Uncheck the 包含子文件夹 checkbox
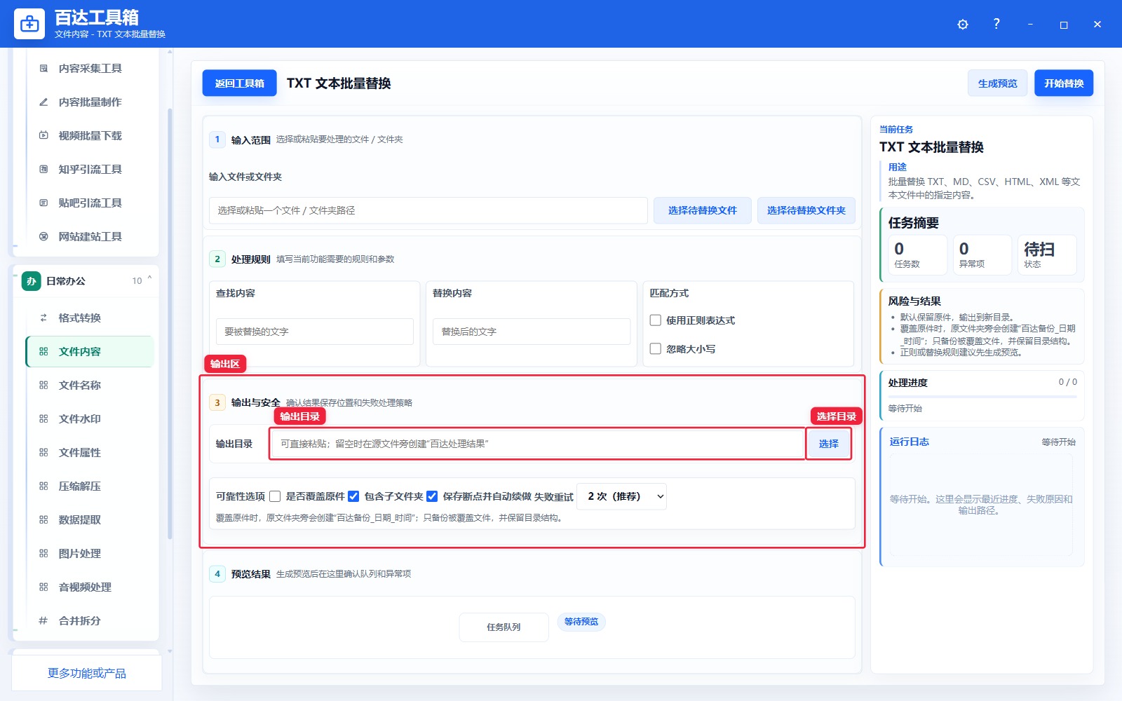 point(353,496)
